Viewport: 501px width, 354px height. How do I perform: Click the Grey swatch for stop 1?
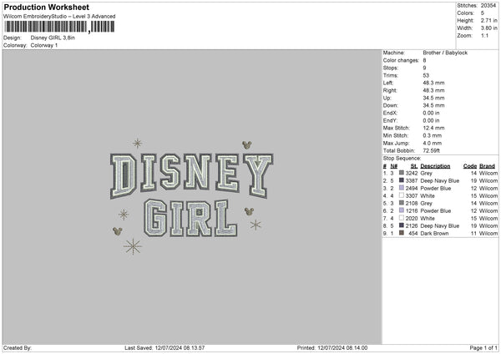[402, 172]
